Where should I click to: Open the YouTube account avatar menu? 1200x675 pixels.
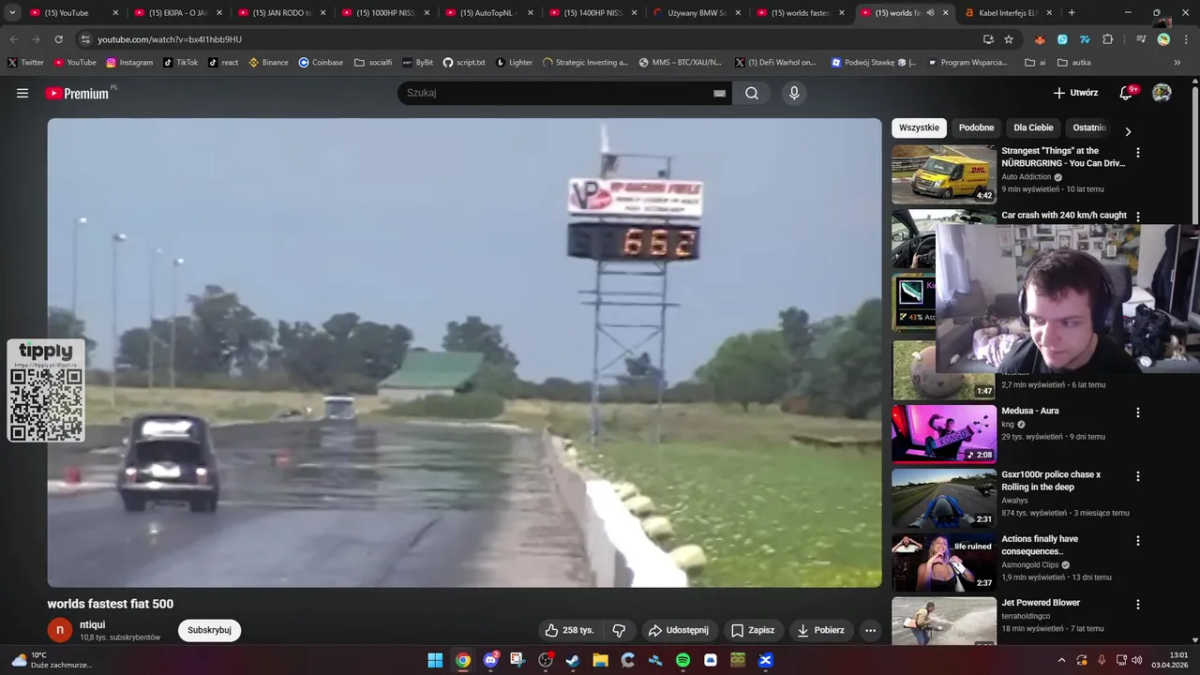(x=1162, y=93)
